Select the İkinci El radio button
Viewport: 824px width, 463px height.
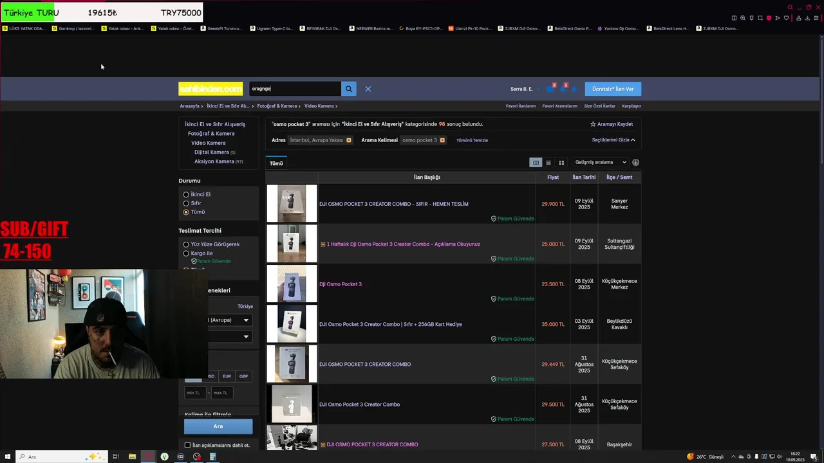(186, 194)
